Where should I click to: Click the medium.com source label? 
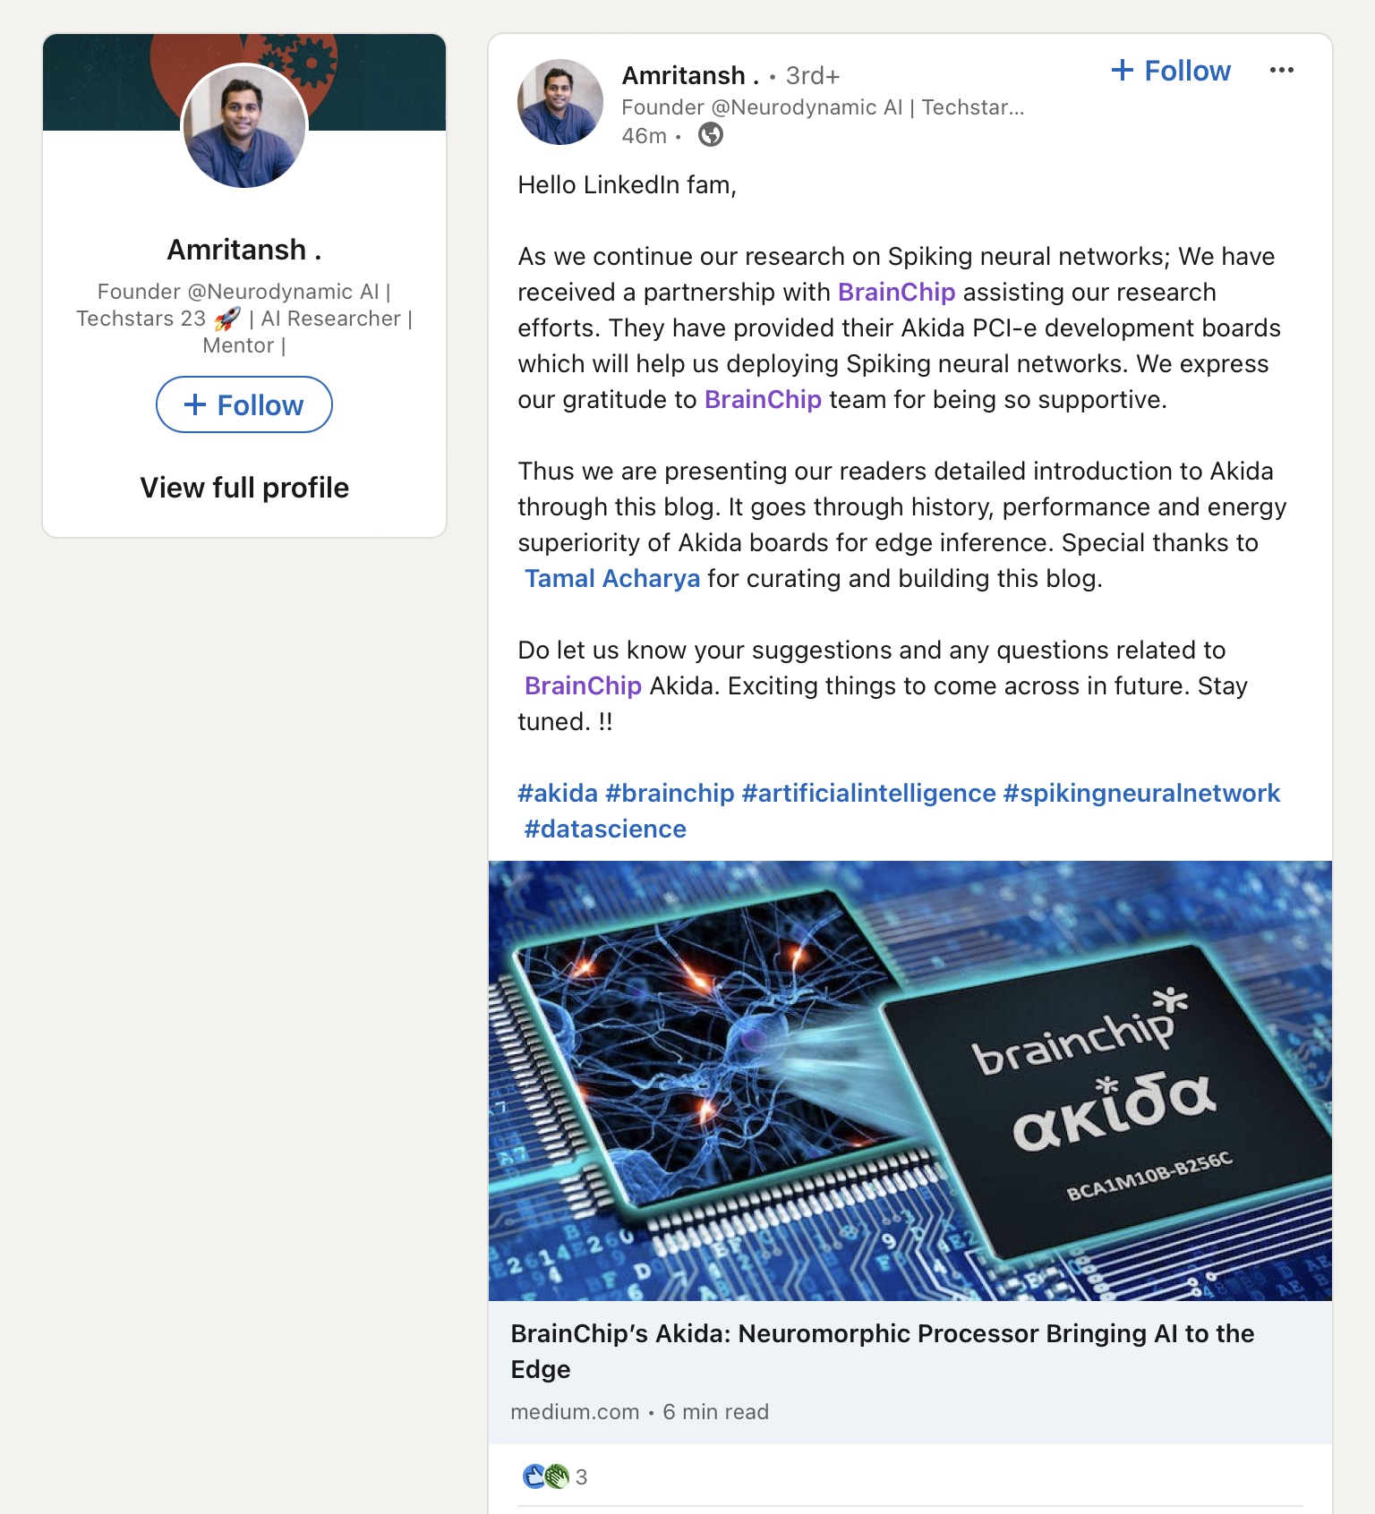tap(575, 1412)
